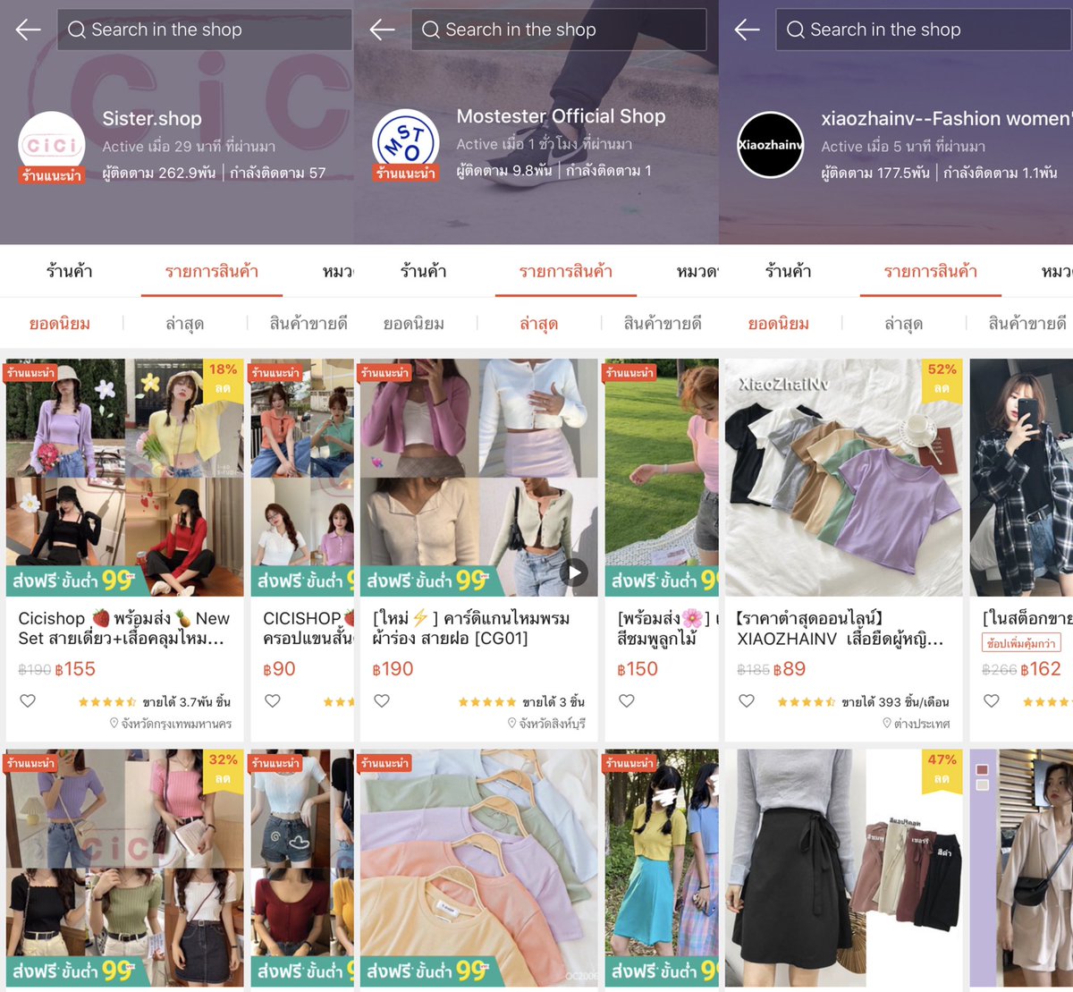Open Mostester Official Shop name
The image size is (1073, 992).
click(561, 116)
